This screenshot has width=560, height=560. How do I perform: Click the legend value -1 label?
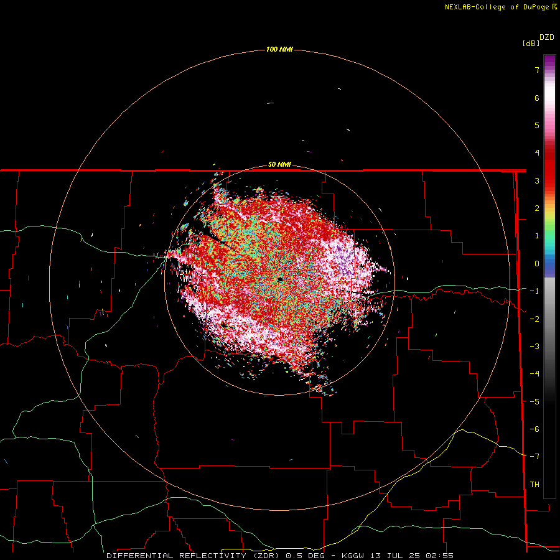pos(534,291)
